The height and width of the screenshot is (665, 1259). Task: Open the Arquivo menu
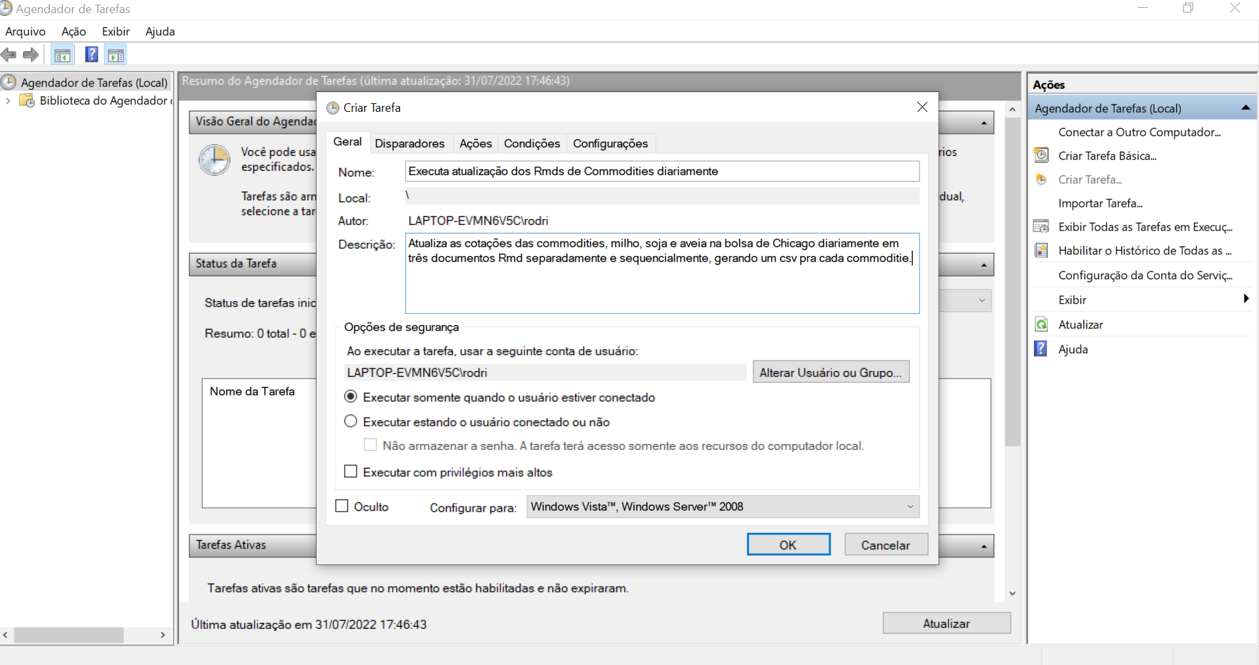(x=26, y=32)
